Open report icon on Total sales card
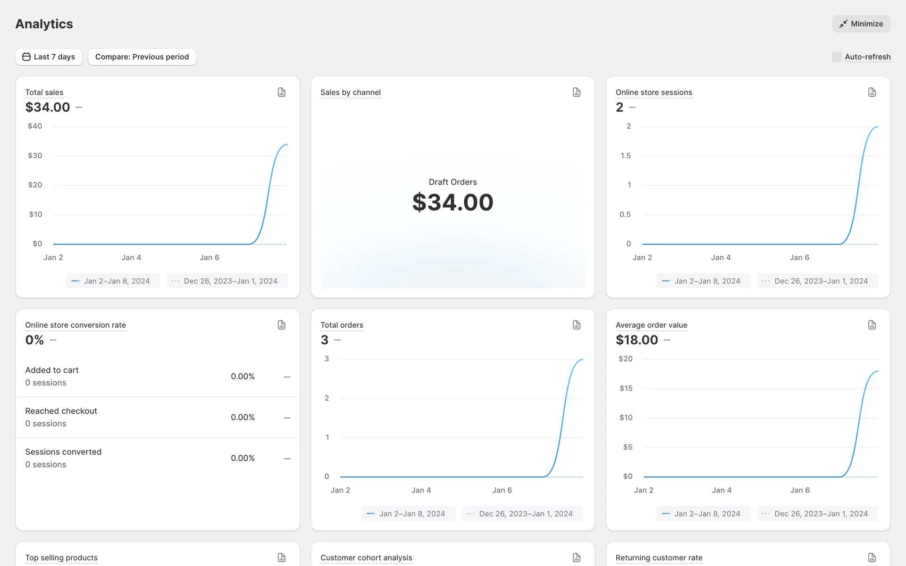 tap(282, 92)
